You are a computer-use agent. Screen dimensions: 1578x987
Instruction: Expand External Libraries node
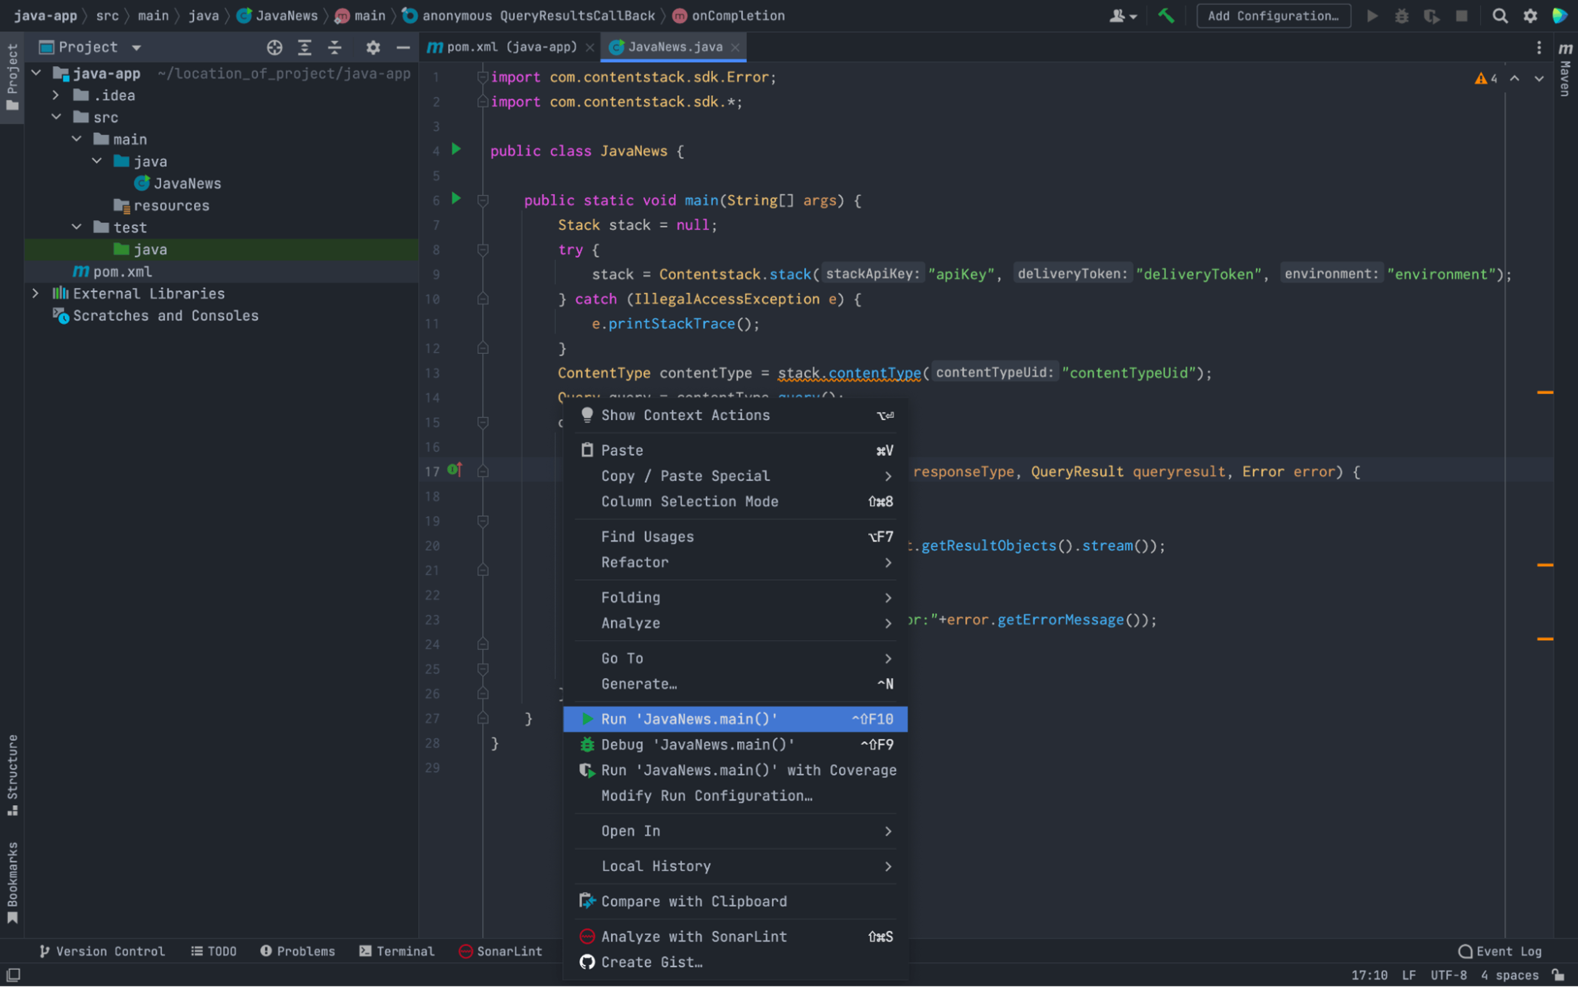[36, 293]
